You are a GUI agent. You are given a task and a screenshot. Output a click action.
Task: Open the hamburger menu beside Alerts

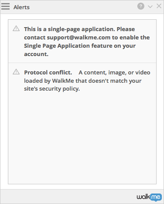coord(5,6)
